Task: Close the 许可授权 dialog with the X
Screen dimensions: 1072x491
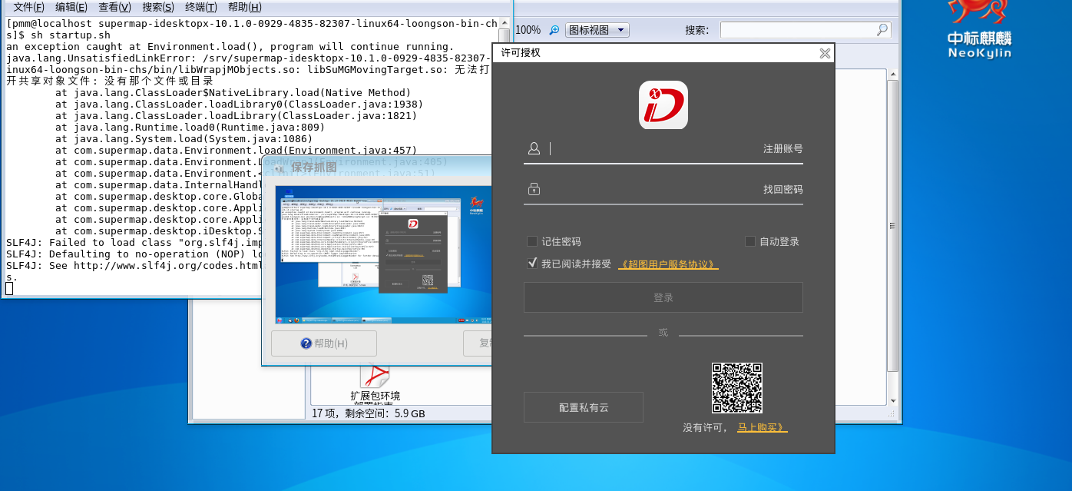Action: point(825,53)
